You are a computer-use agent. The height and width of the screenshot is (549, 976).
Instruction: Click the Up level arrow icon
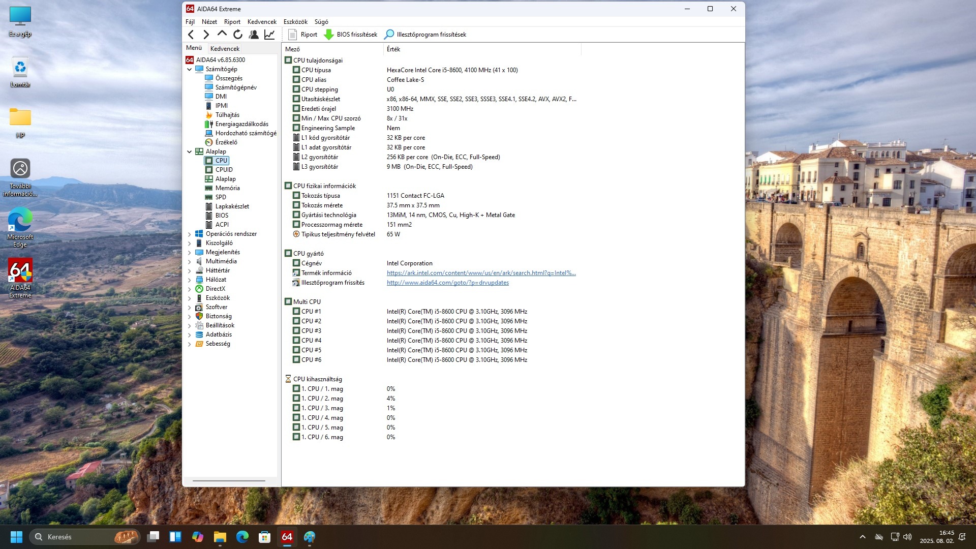[222, 34]
